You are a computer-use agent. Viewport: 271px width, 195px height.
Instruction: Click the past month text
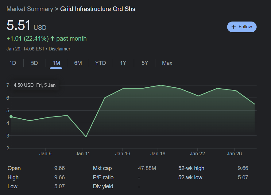pyautogui.click(x=72, y=38)
